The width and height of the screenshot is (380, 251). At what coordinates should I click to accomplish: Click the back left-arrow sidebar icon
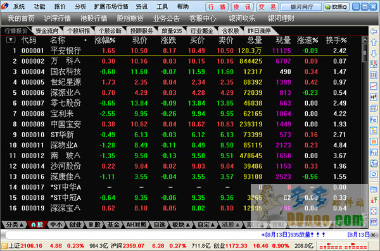click(374, 31)
